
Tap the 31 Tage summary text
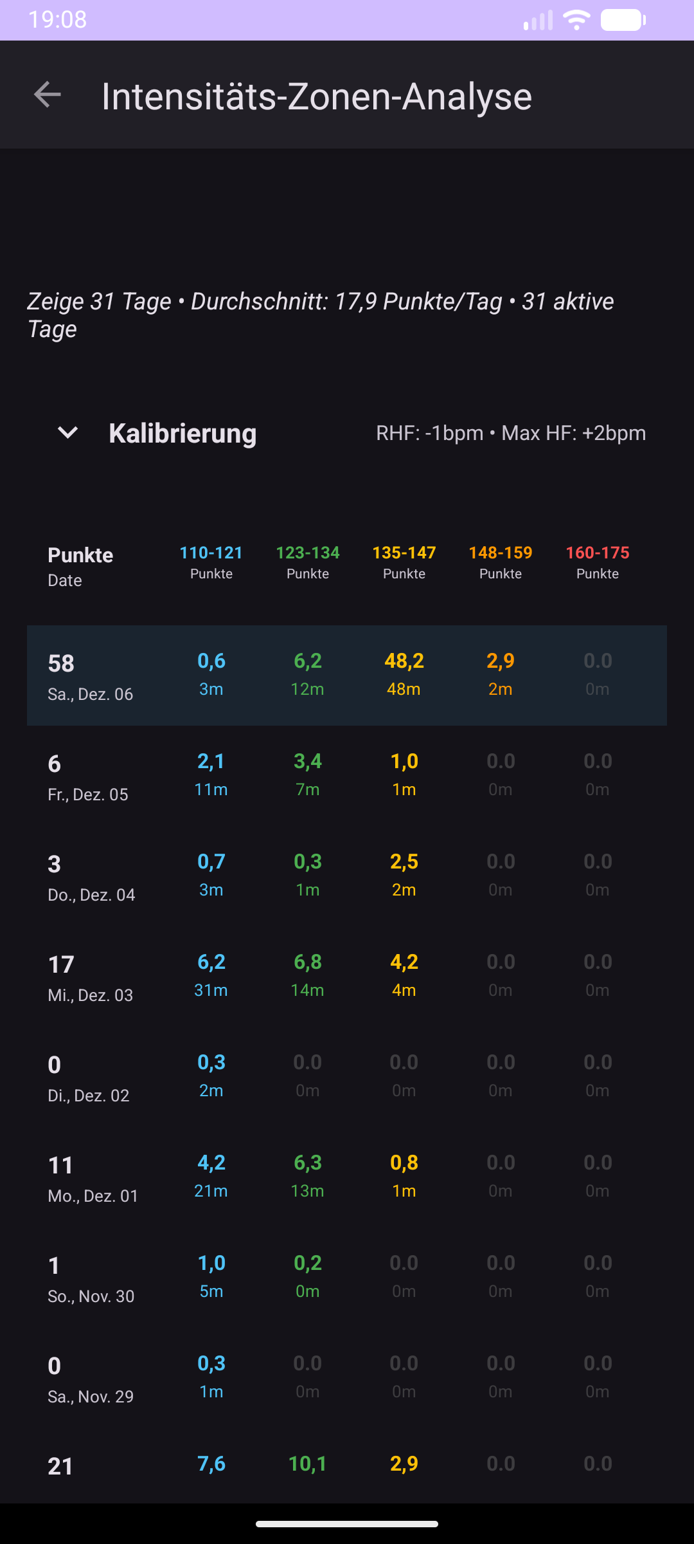point(320,314)
